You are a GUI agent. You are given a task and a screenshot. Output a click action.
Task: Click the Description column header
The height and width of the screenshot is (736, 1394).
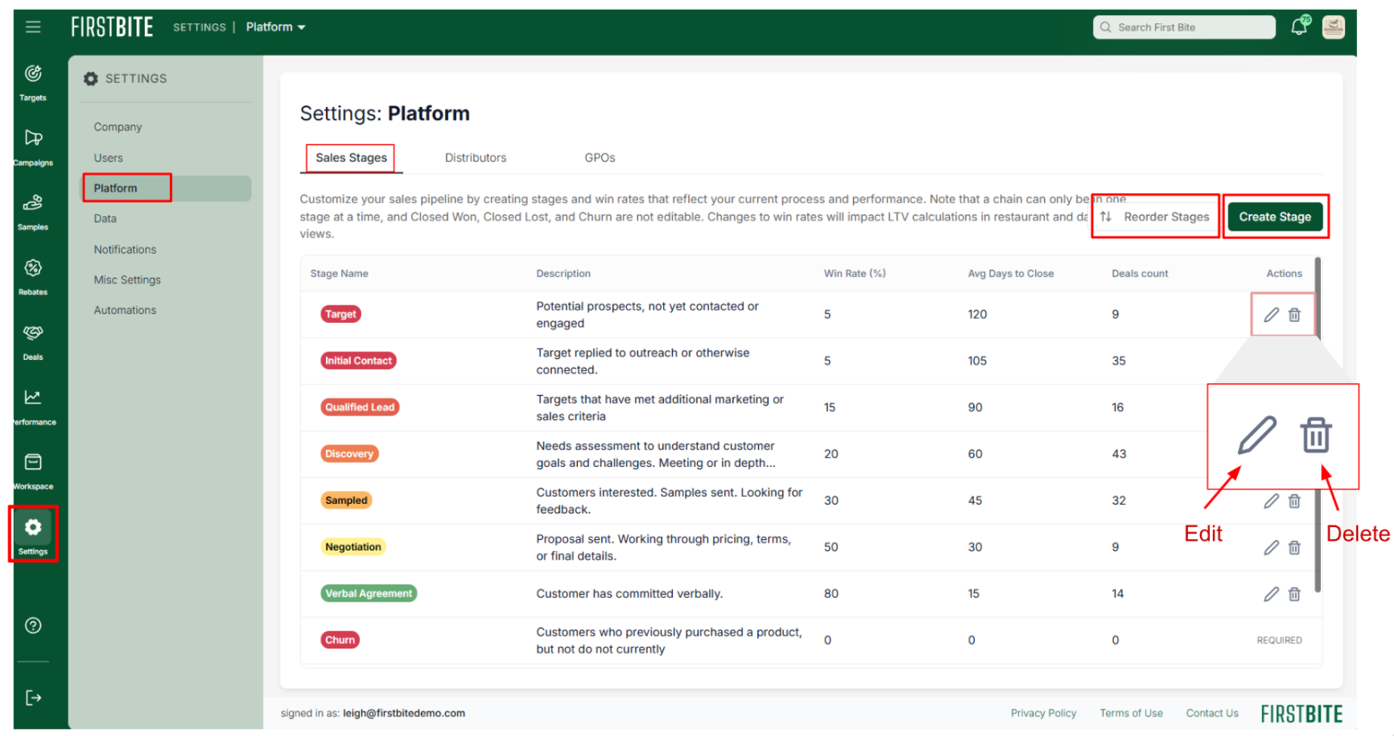click(x=563, y=274)
